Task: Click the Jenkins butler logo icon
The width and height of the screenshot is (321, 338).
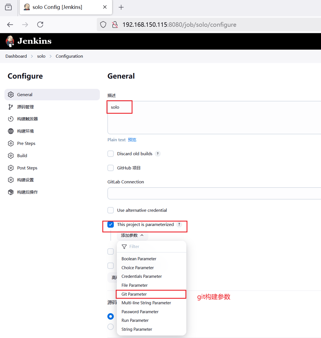Action: point(10,41)
